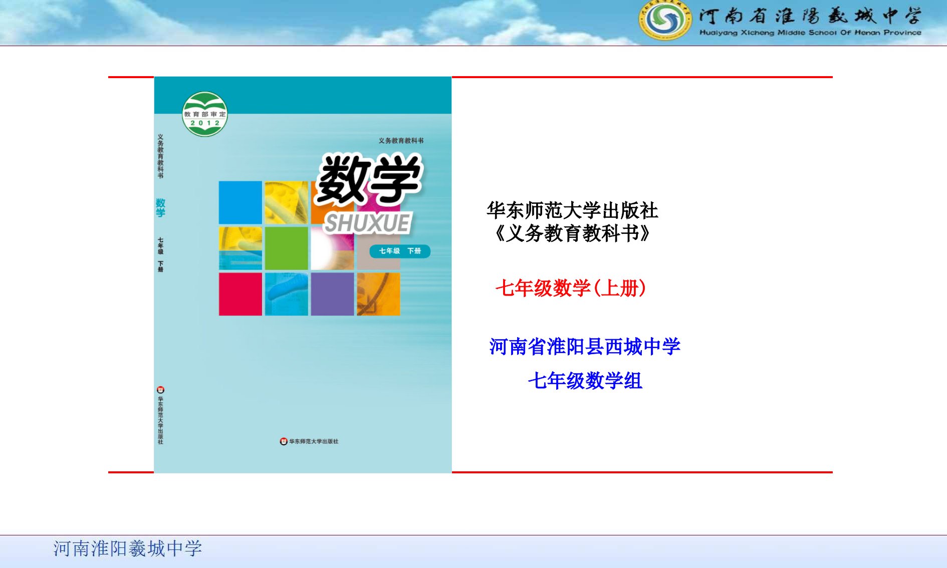Click the red text 七年级数学(上册)
The height and width of the screenshot is (568, 947).
571,288
